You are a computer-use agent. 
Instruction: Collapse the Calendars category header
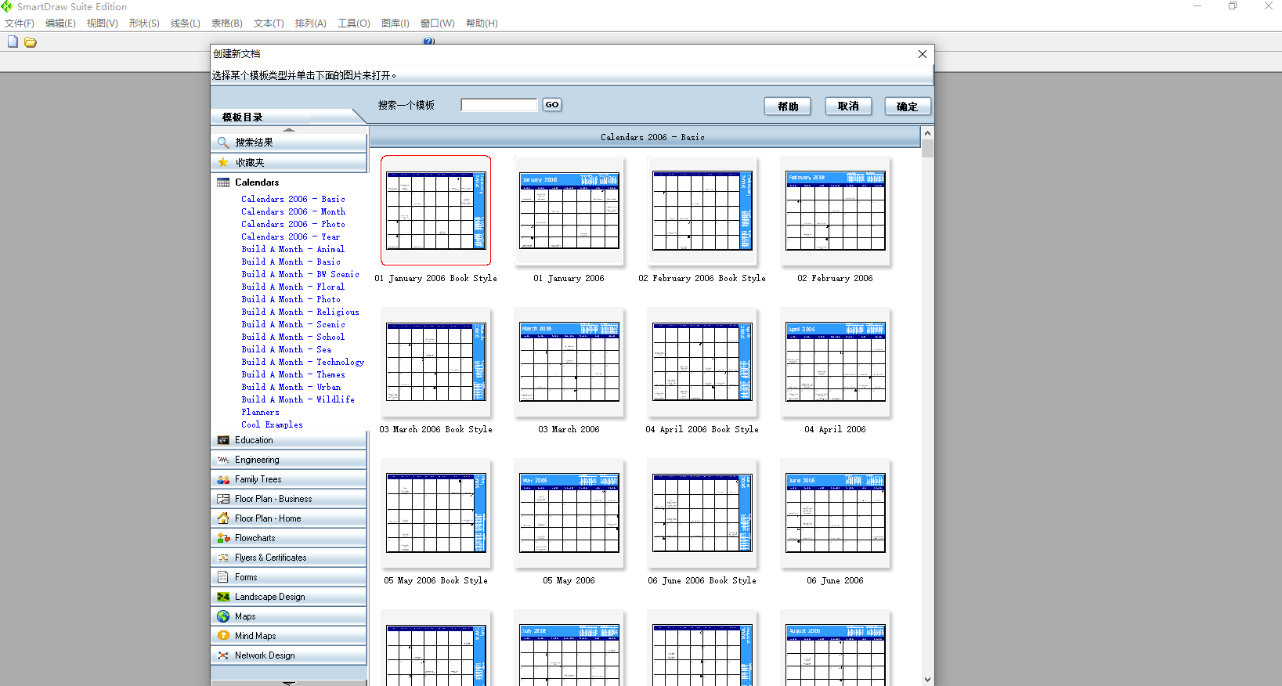(257, 182)
